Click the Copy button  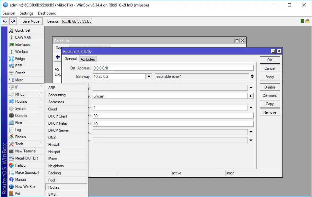click(270, 104)
